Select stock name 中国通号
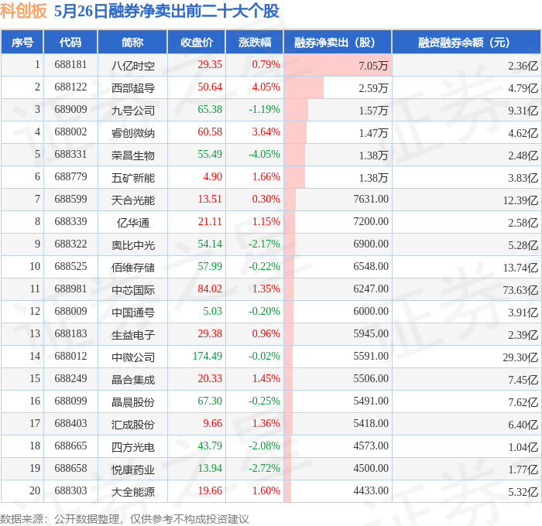 click(133, 313)
